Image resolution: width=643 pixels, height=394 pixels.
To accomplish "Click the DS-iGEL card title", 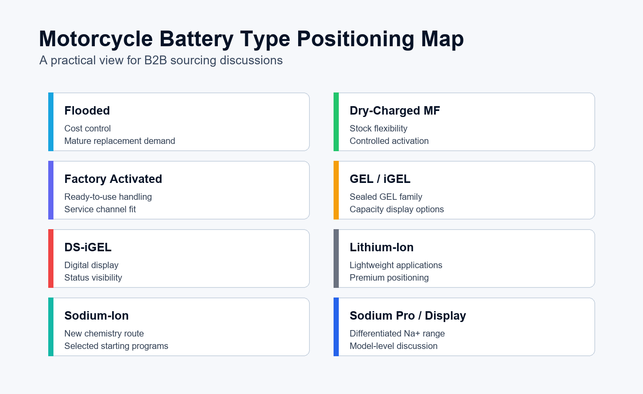I will pyautogui.click(x=88, y=247).
